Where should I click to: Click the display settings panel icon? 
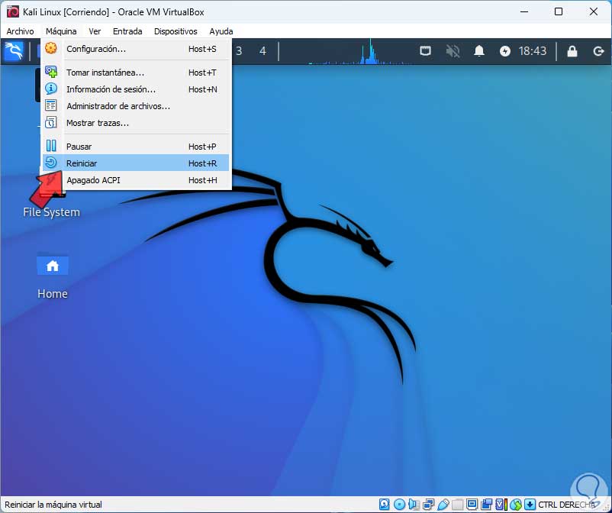click(x=426, y=51)
